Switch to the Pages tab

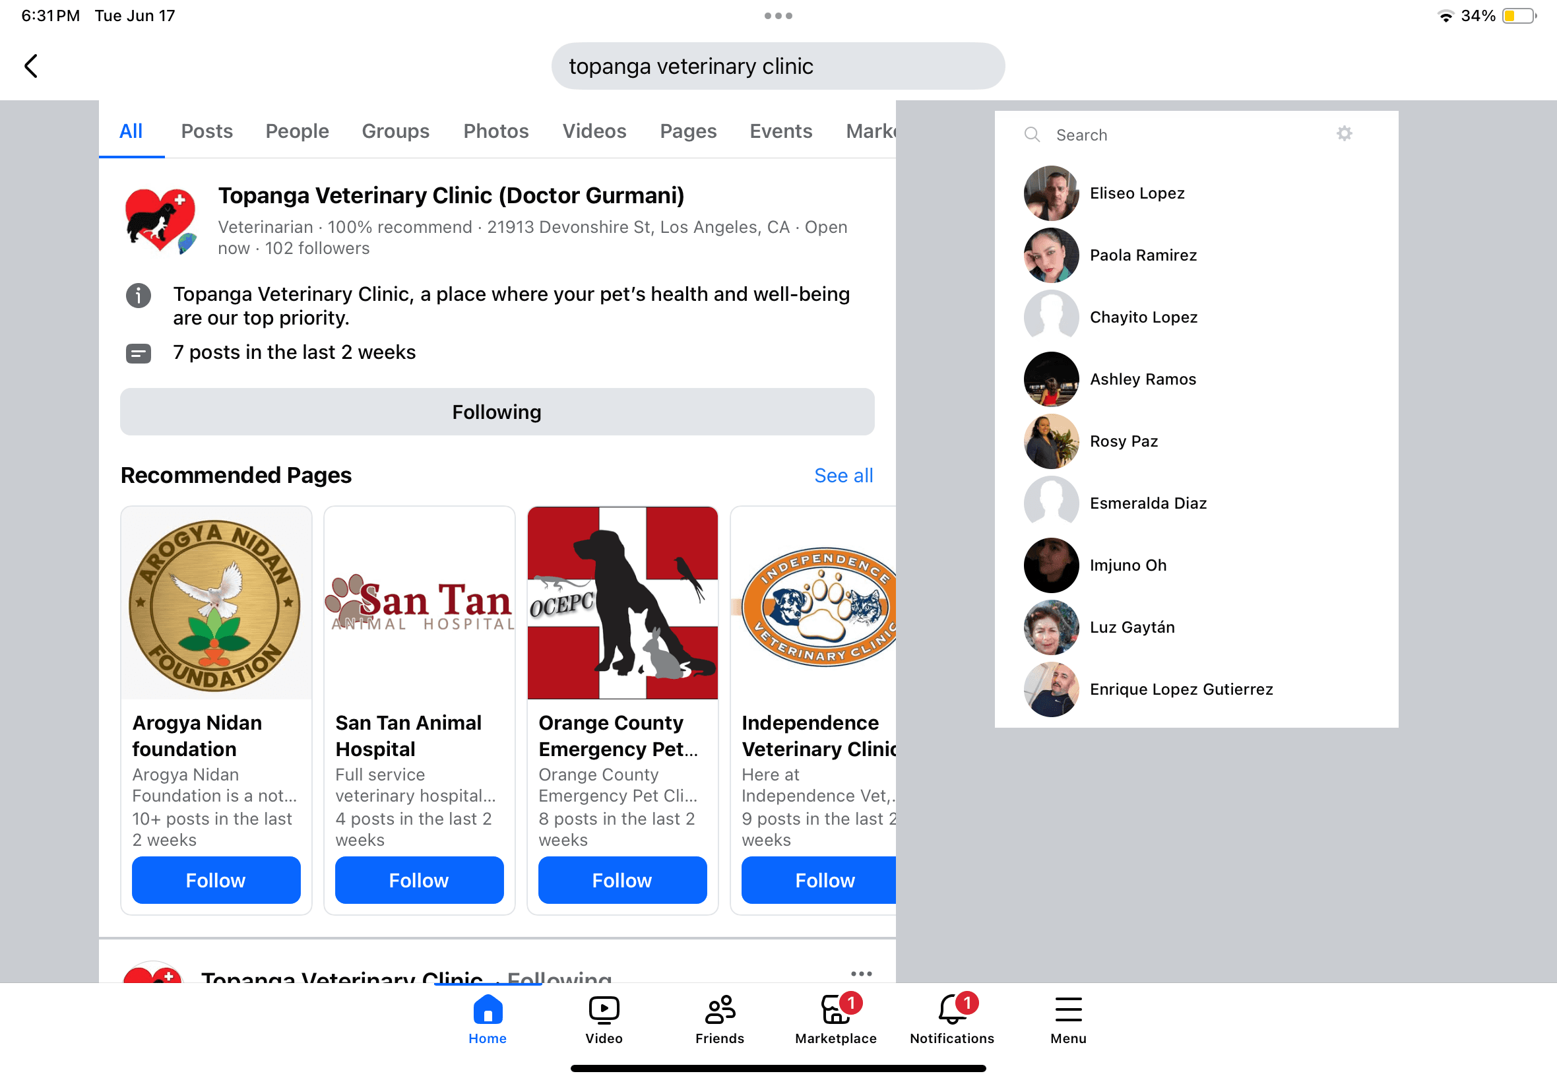[688, 131]
